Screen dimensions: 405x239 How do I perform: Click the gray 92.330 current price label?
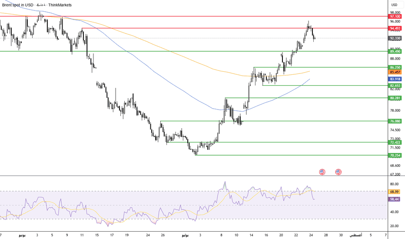click(395, 38)
